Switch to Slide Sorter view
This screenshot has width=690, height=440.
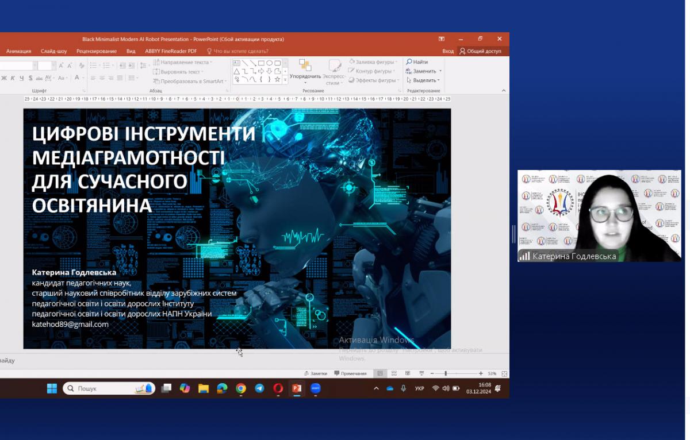click(394, 373)
